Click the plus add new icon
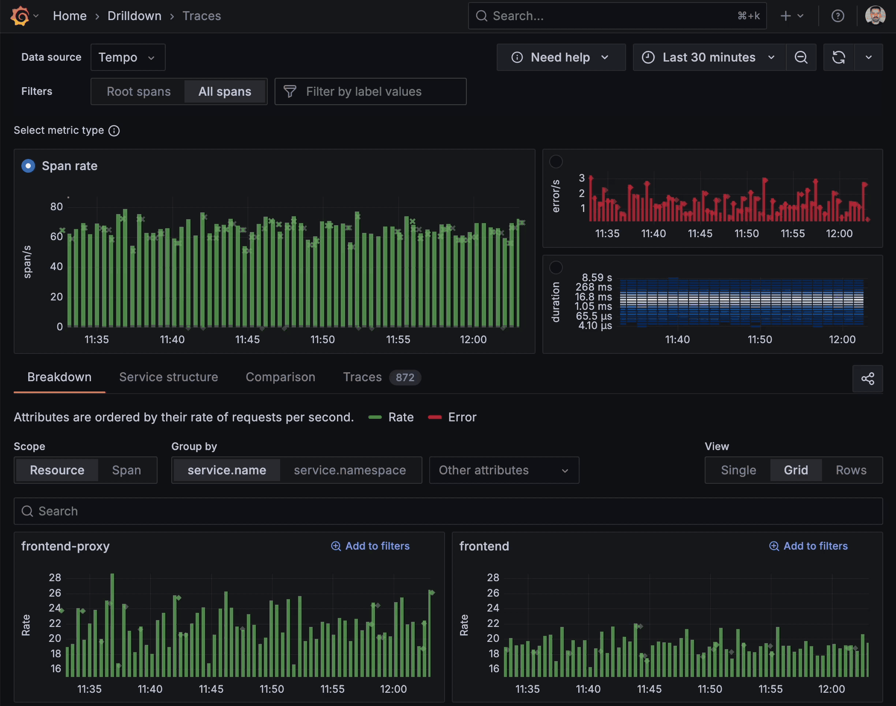This screenshot has width=896, height=706. point(785,16)
